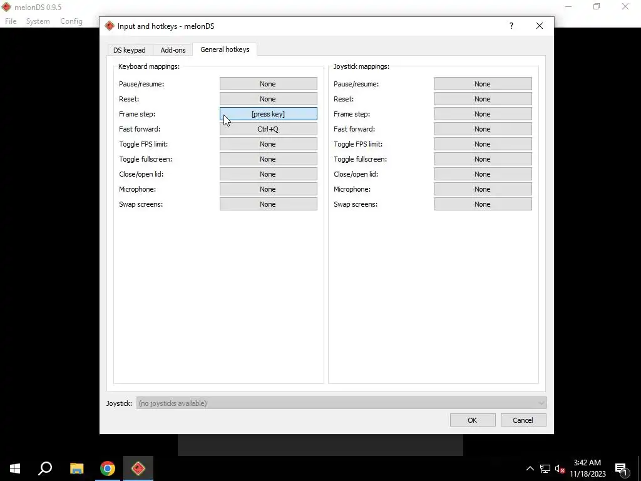Open the Windows Start menu
Screen dimensions: 641x481
point(15,468)
